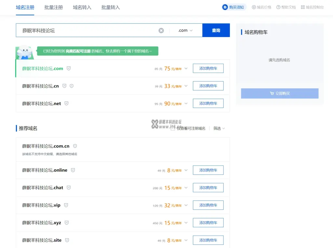Expand the price options for the .com domain

point(186,68)
